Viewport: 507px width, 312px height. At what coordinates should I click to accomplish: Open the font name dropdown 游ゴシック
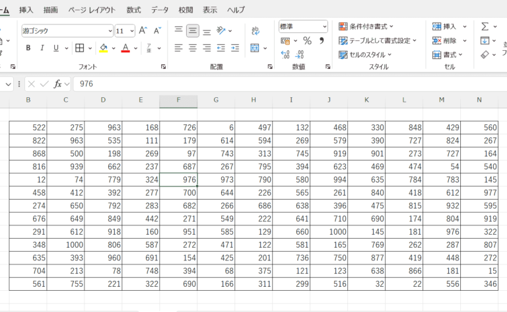(109, 31)
